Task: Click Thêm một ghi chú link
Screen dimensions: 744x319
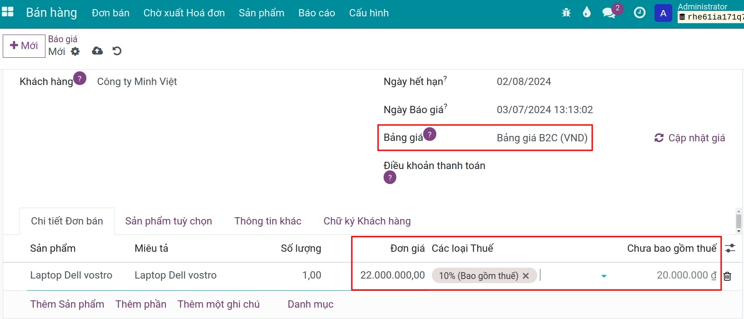Action: click(219, 304)
